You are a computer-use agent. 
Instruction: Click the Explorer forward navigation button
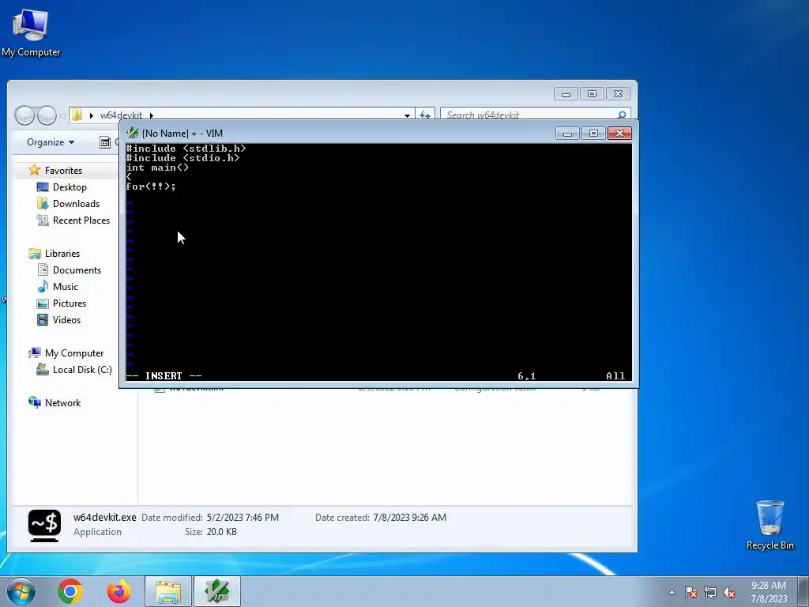coord(47,115)
